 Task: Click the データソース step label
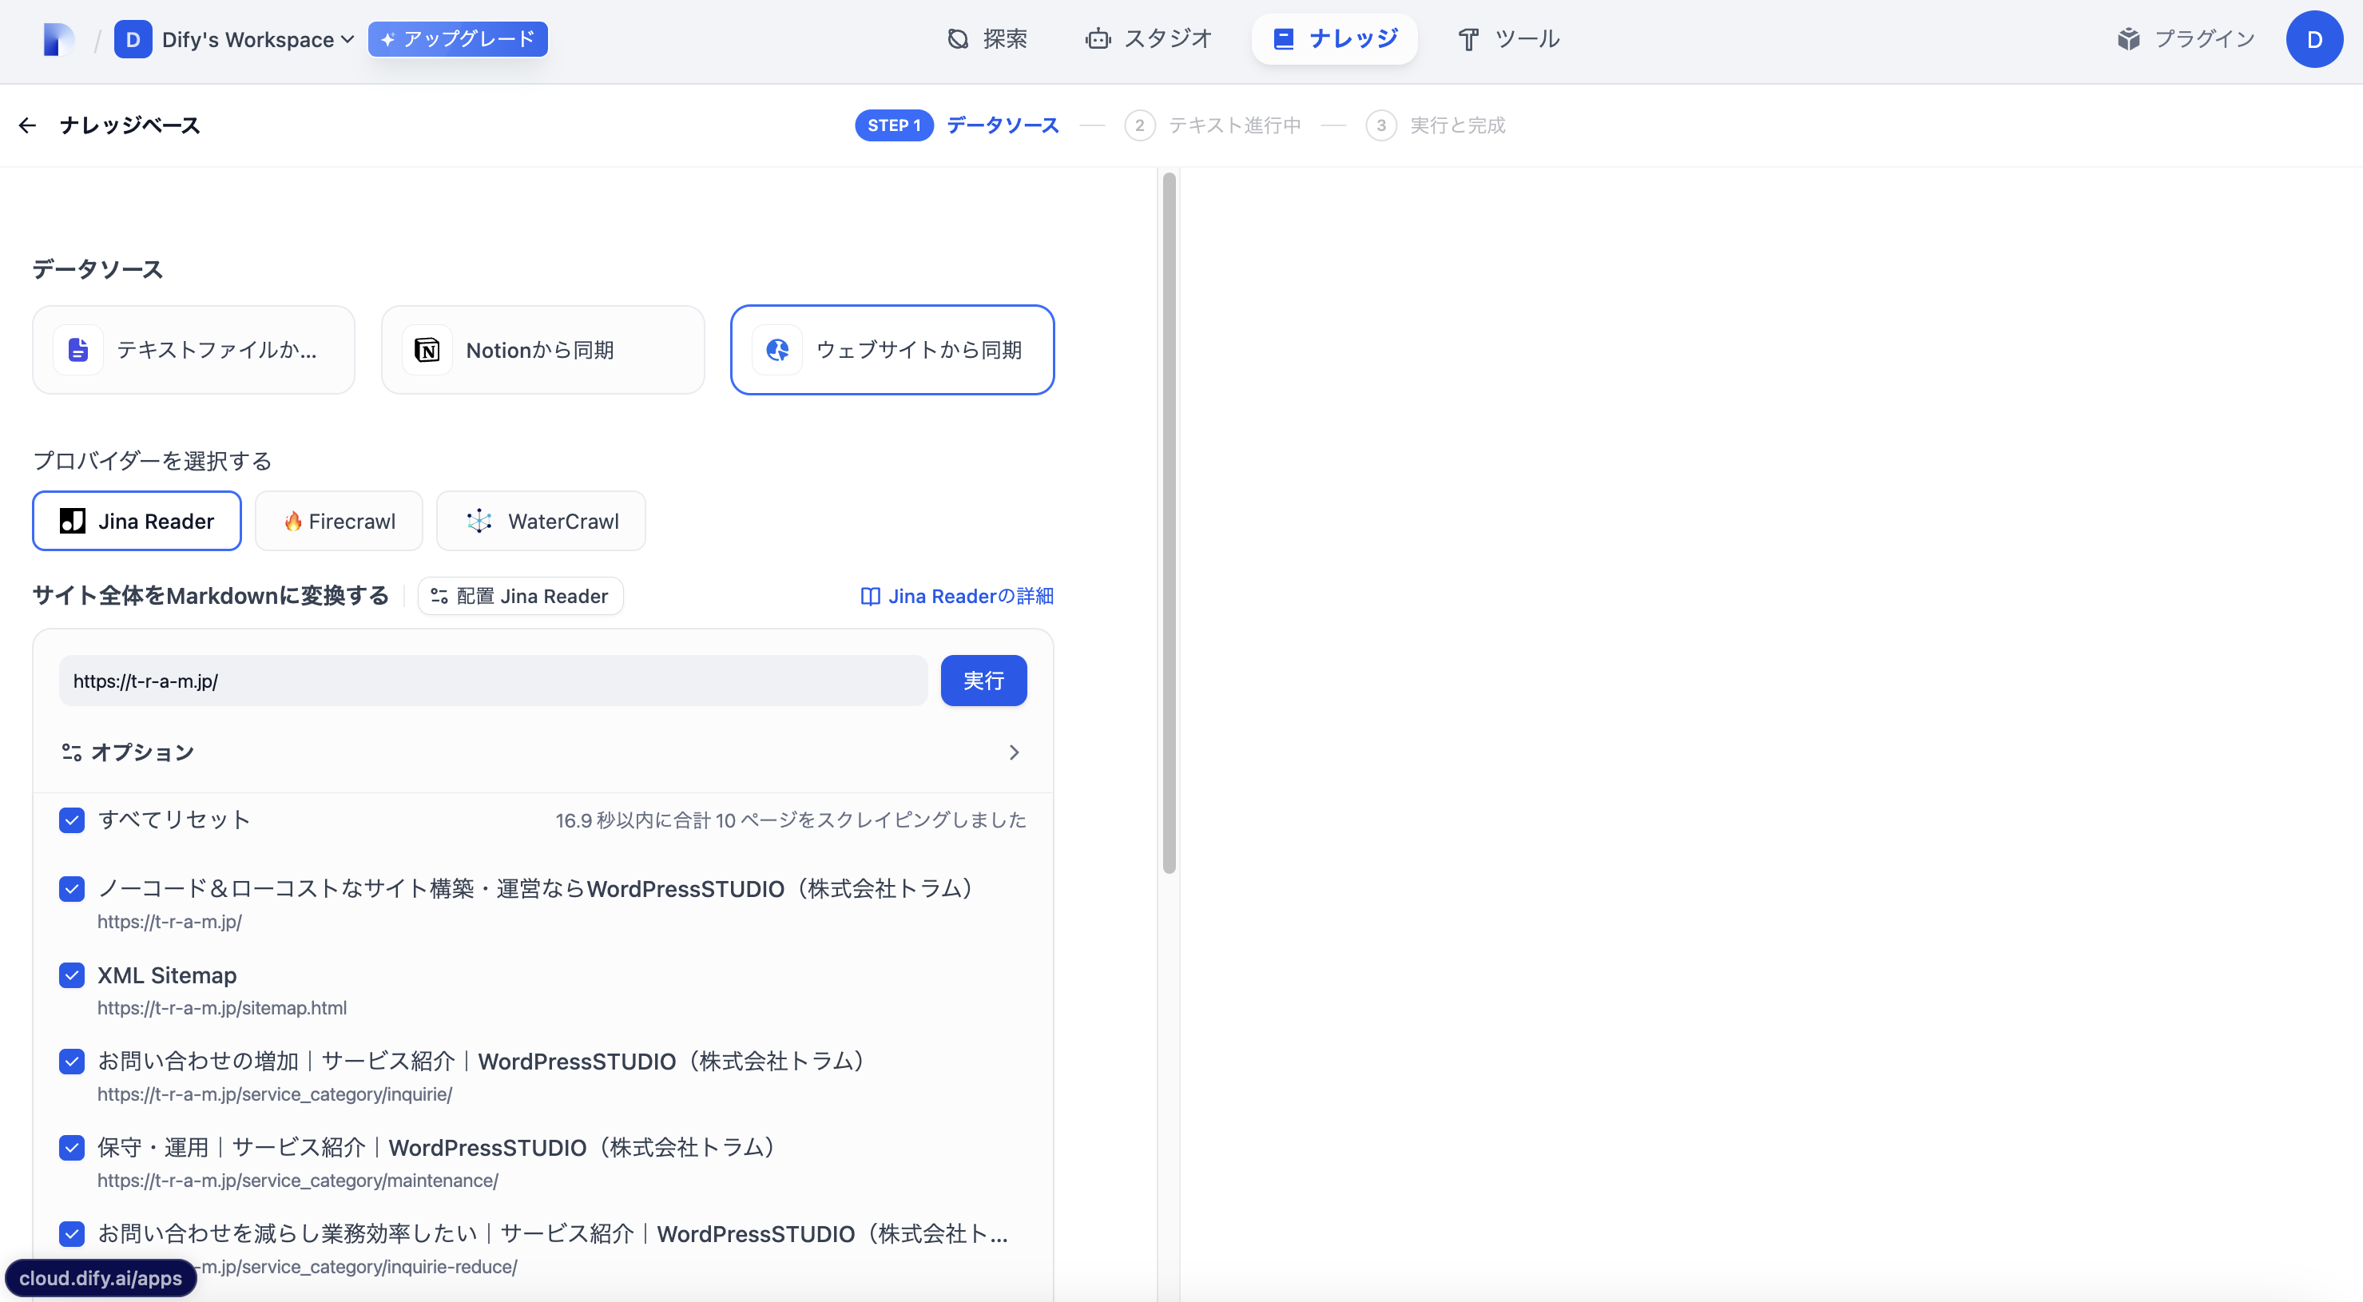click(x=1003, y=125)
